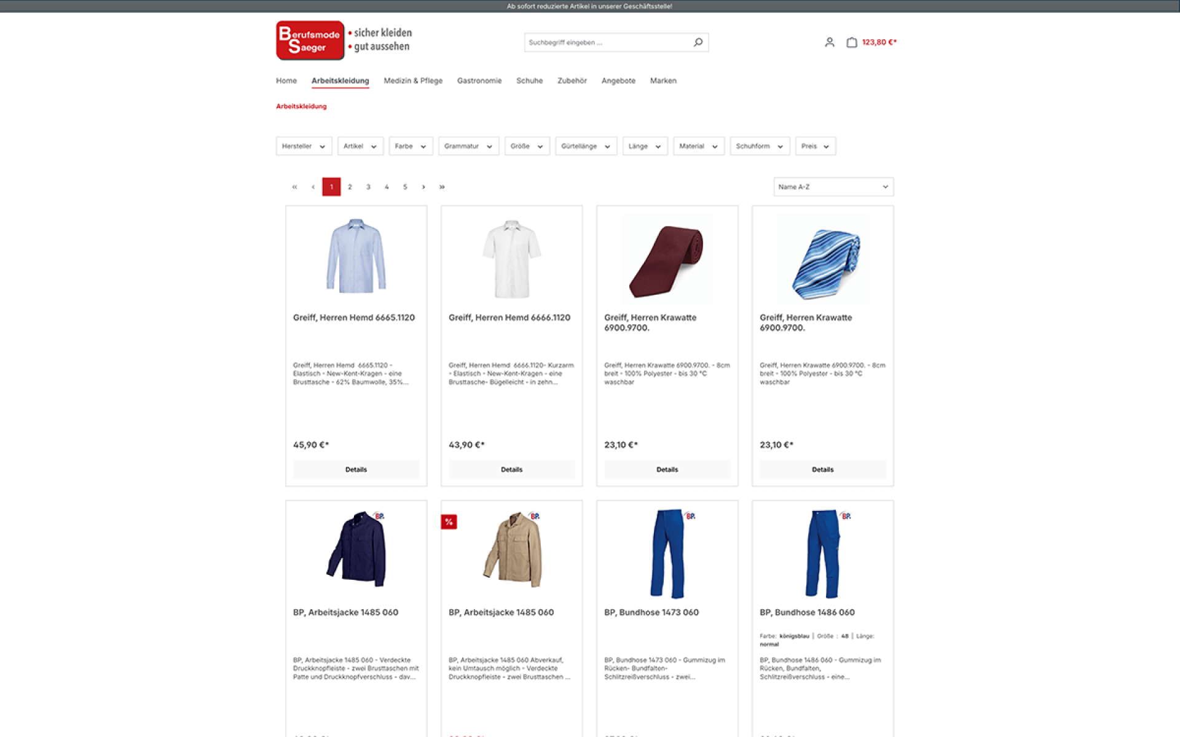Click the Berufsmode Saeger logo
The image size is (1180, 737).
click(x=310, y=41)
